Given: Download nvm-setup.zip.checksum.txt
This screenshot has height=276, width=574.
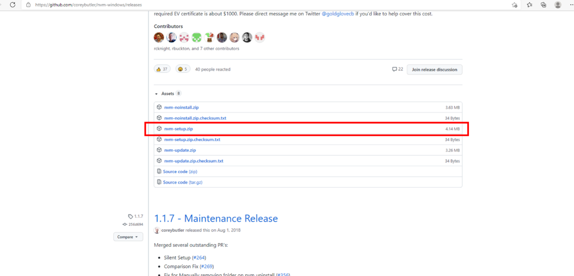Looking at the screenshot, I should (x=192, y=140).
